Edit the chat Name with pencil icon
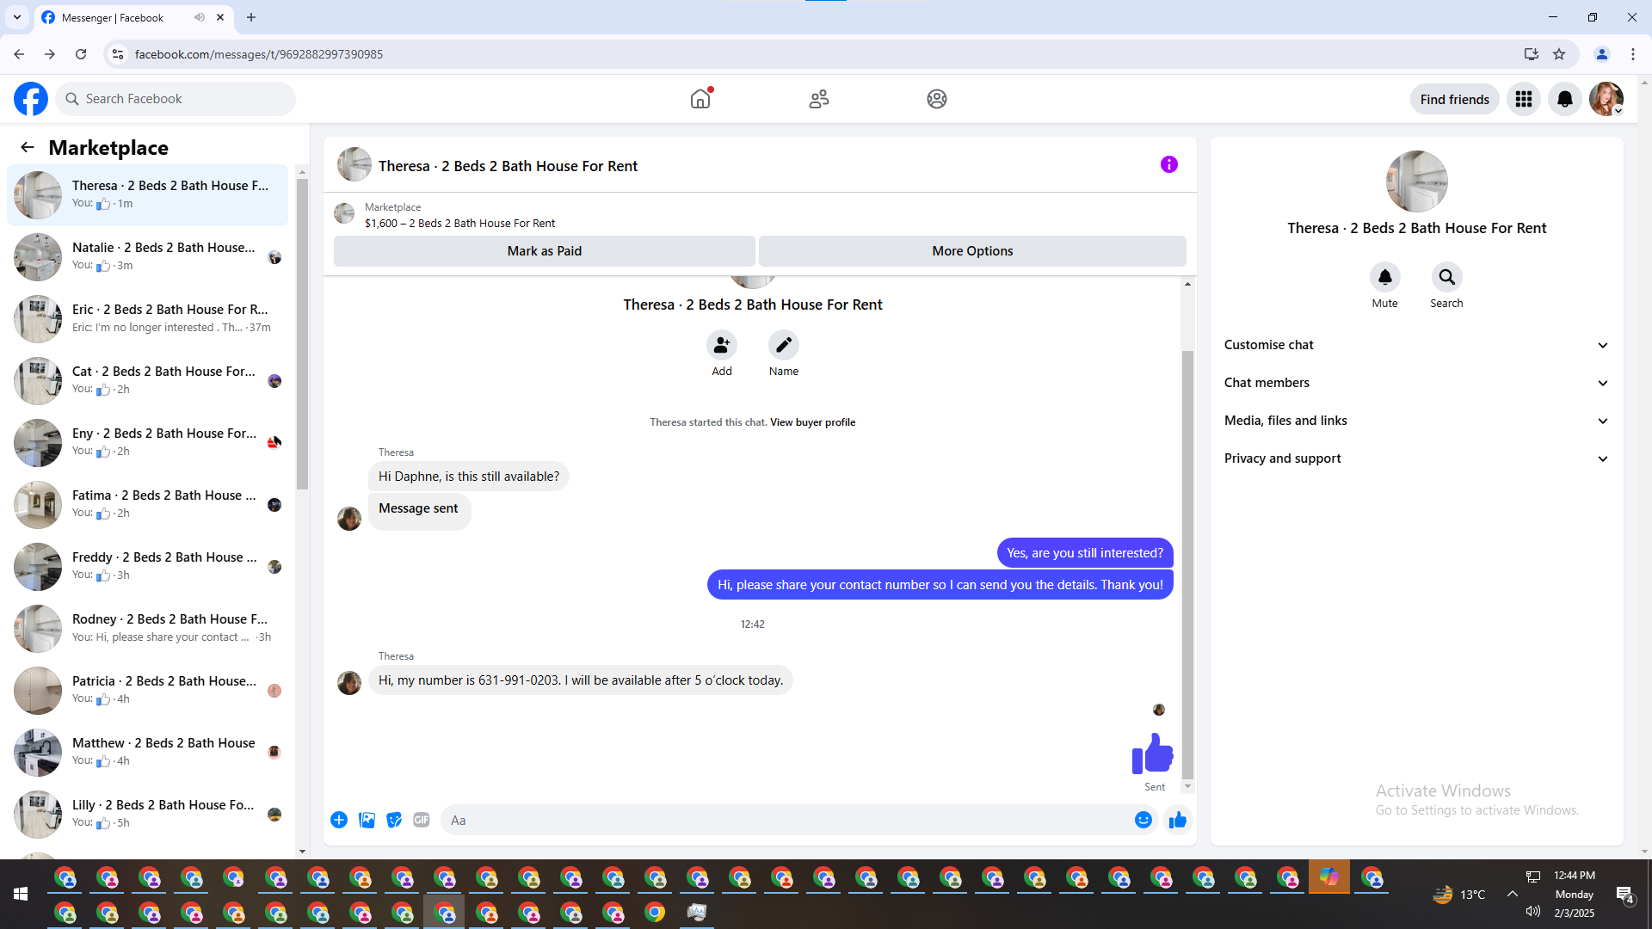 point(784,345)
